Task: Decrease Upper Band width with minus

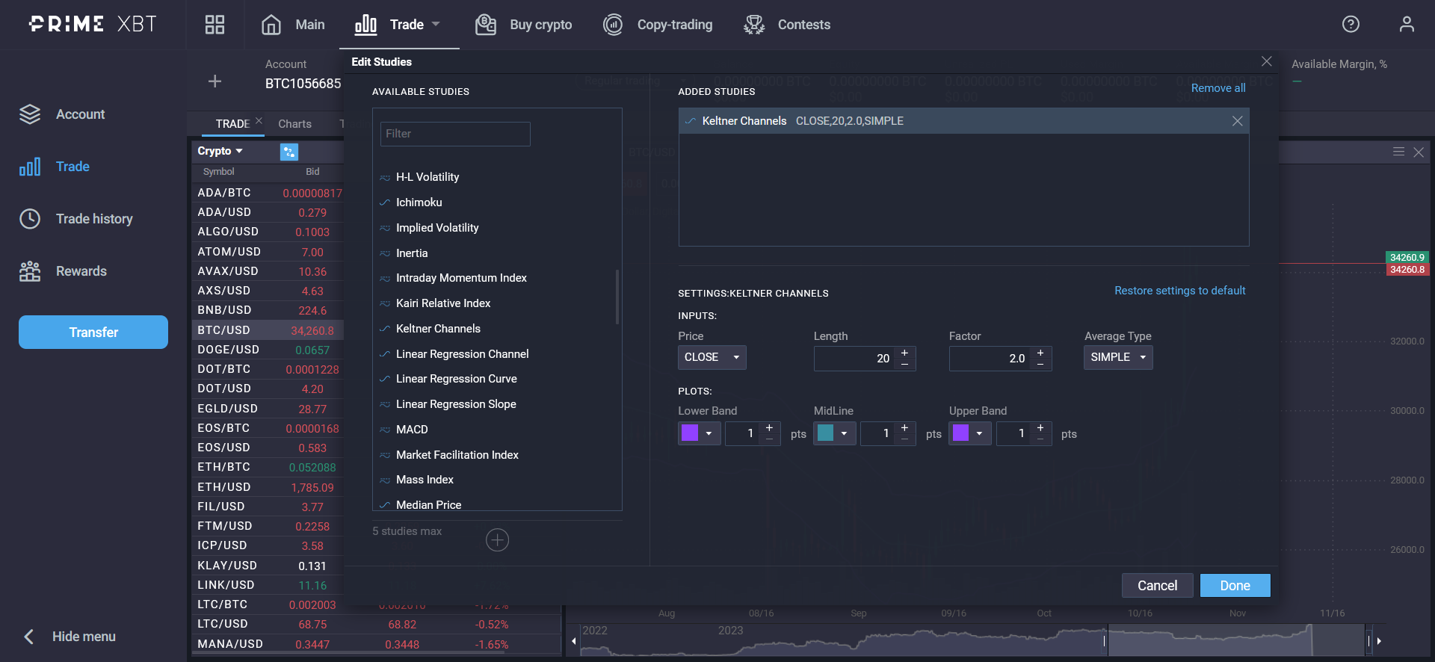Action: click(1040, 439)
